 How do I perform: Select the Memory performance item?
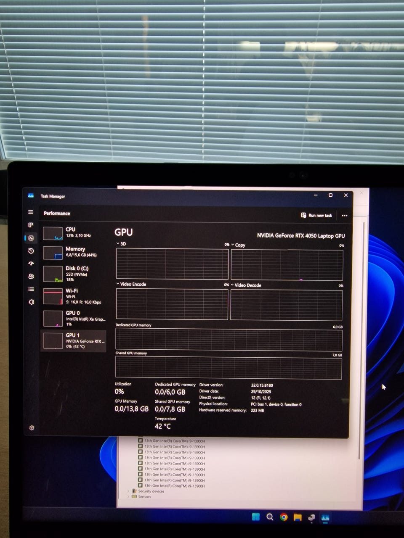click(x=73, y=252)
